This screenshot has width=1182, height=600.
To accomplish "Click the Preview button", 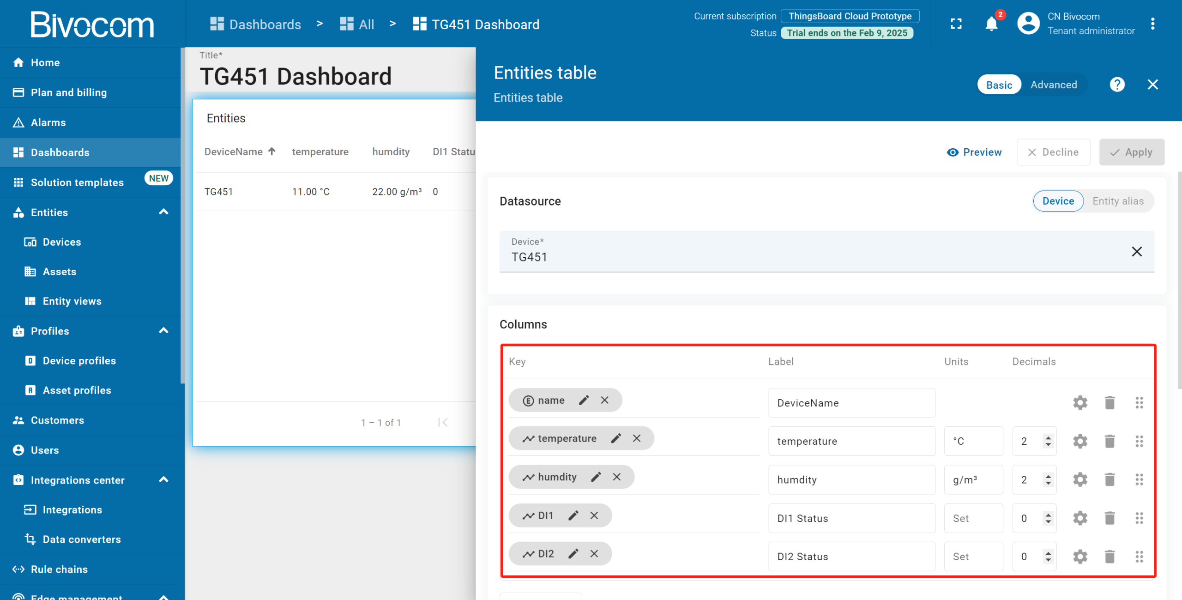I will click(x=974, y=152).
